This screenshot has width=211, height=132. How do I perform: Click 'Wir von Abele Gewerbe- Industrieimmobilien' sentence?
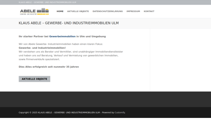[x=61, y=44]
